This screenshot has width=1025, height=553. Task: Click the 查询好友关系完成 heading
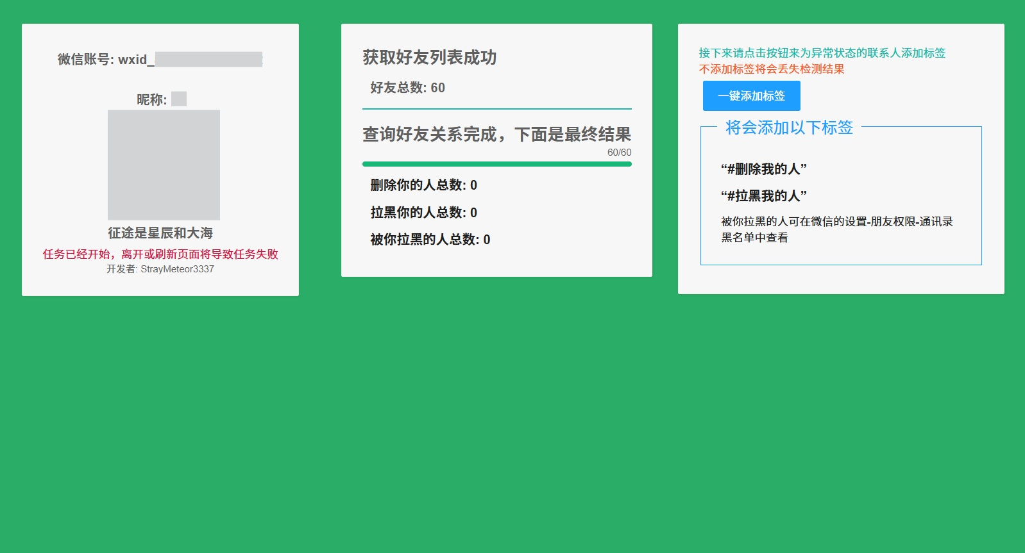tap(496, 135)
